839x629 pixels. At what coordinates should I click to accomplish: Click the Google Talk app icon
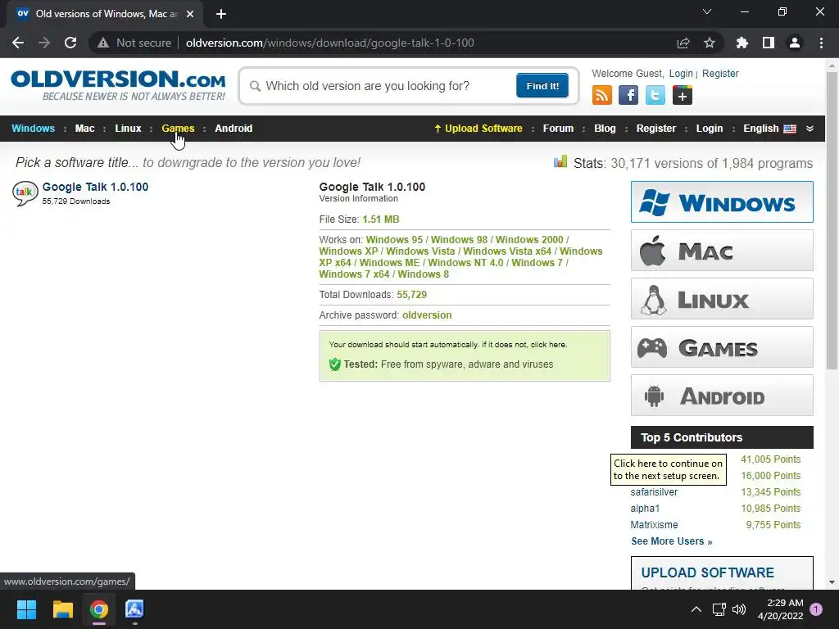pyautogui.click(x=25, y=193)
